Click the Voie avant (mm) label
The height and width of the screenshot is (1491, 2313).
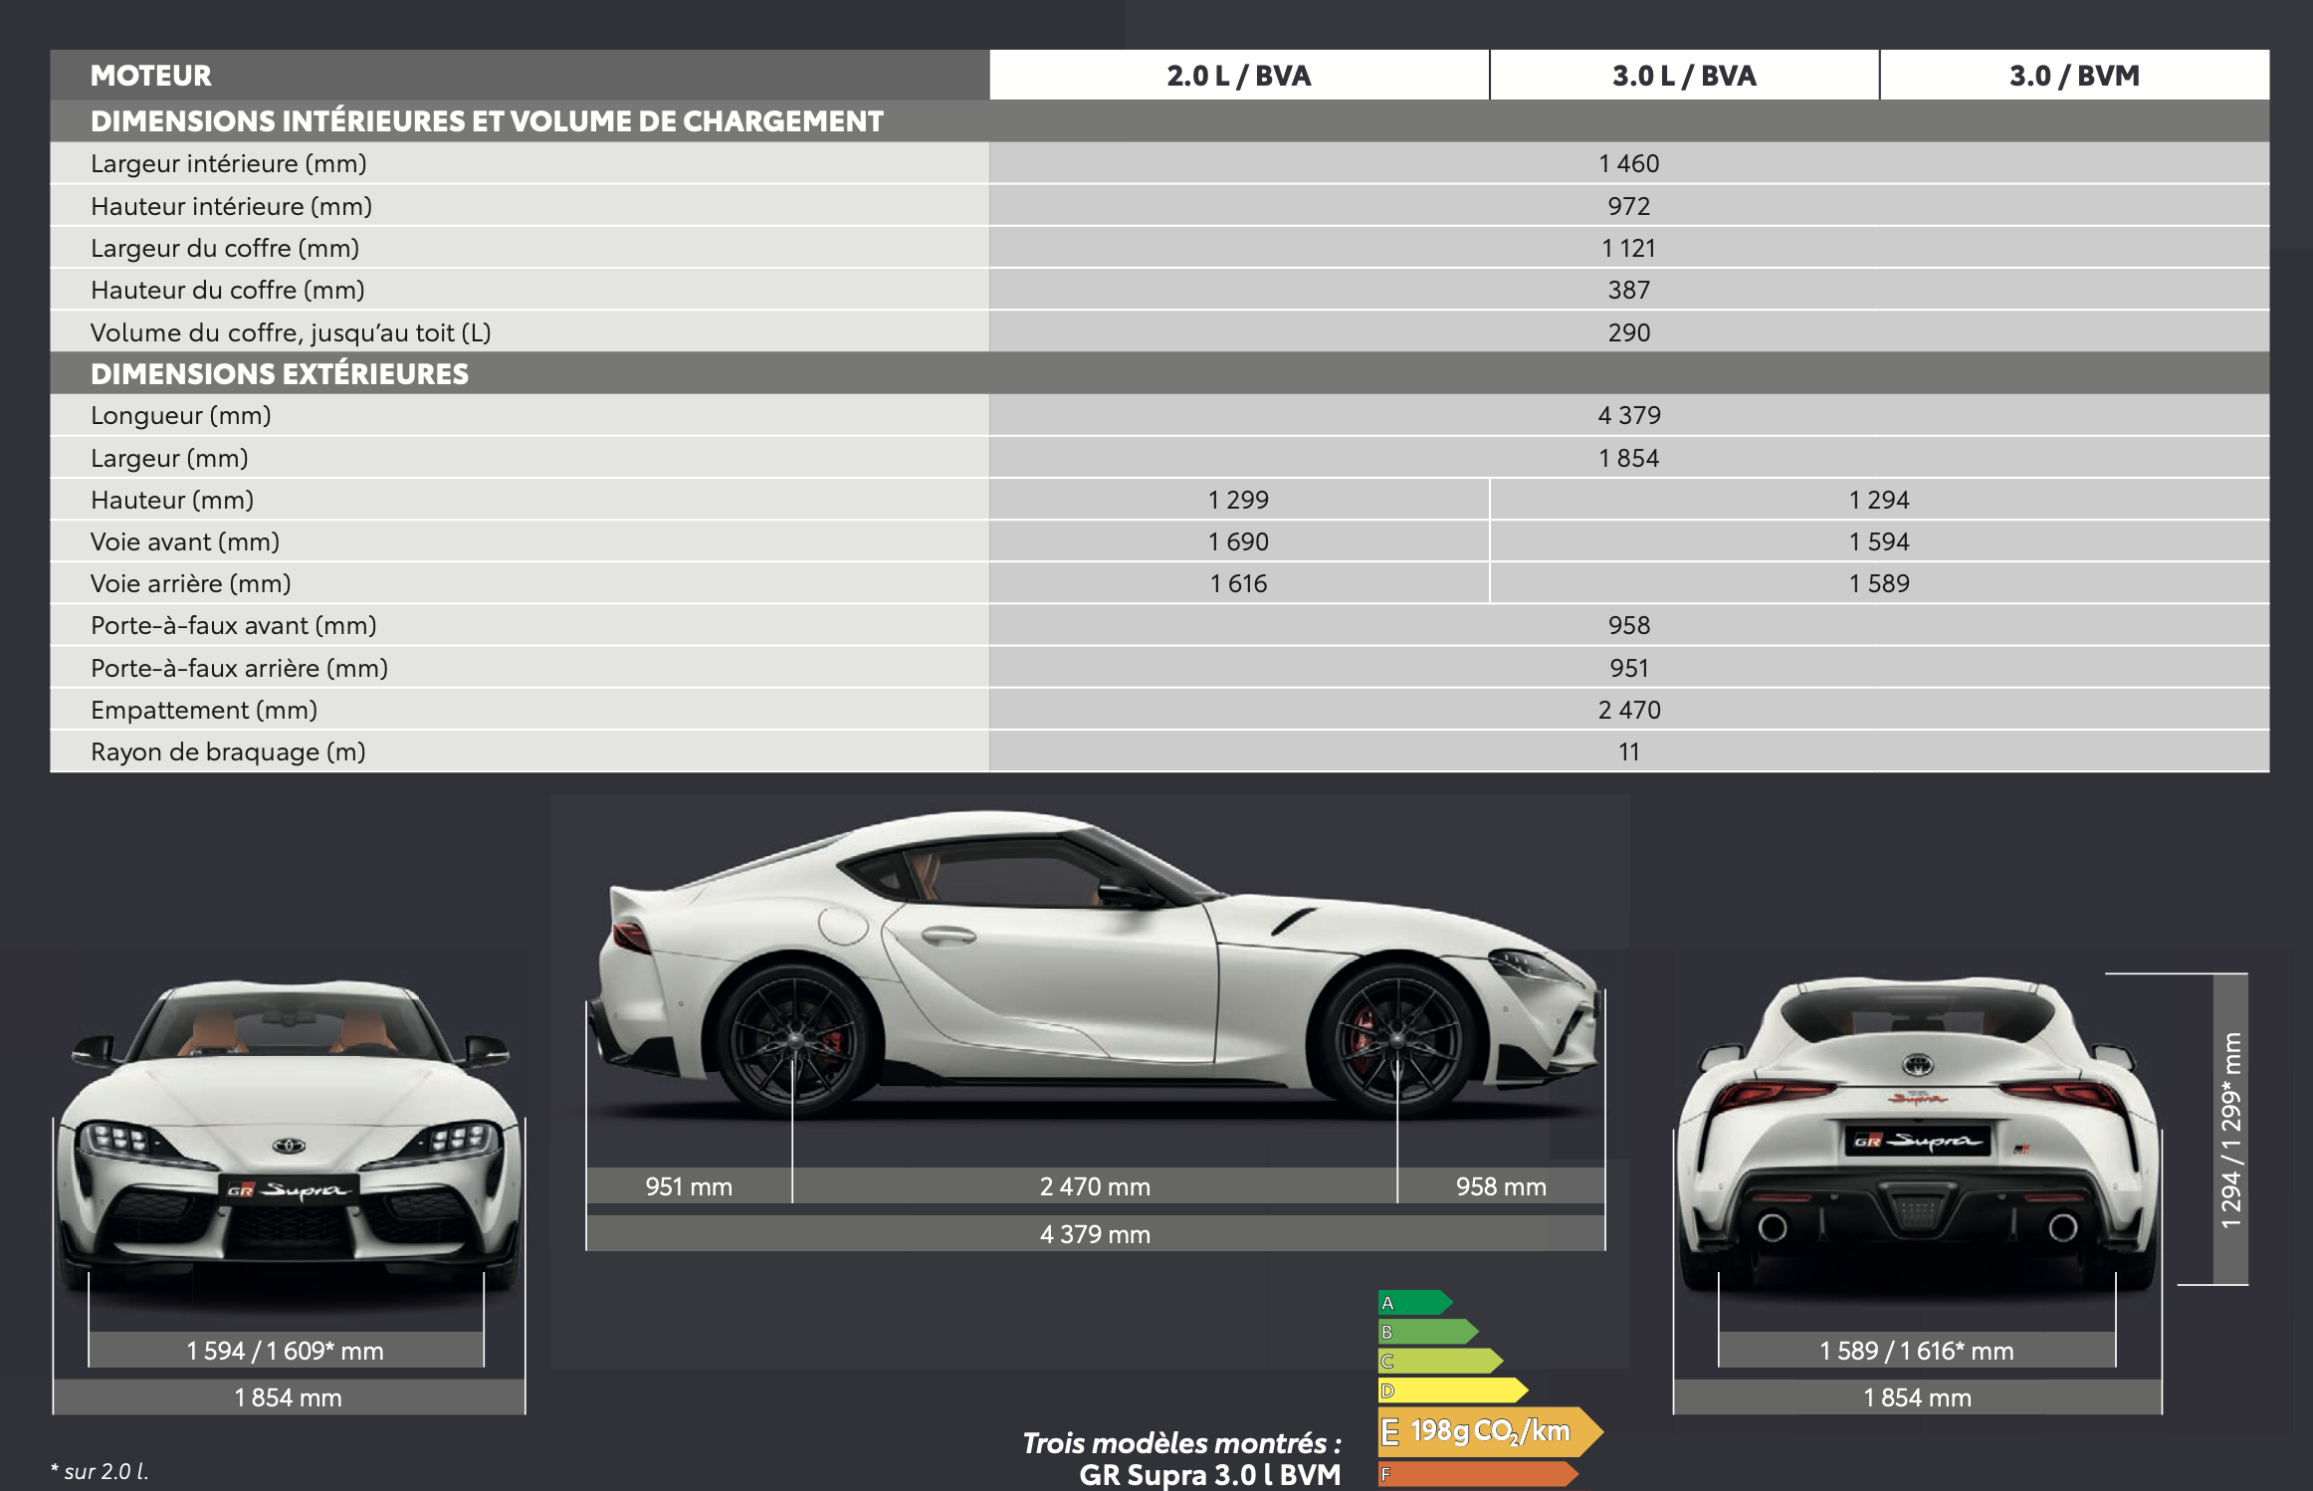(185, 541)
